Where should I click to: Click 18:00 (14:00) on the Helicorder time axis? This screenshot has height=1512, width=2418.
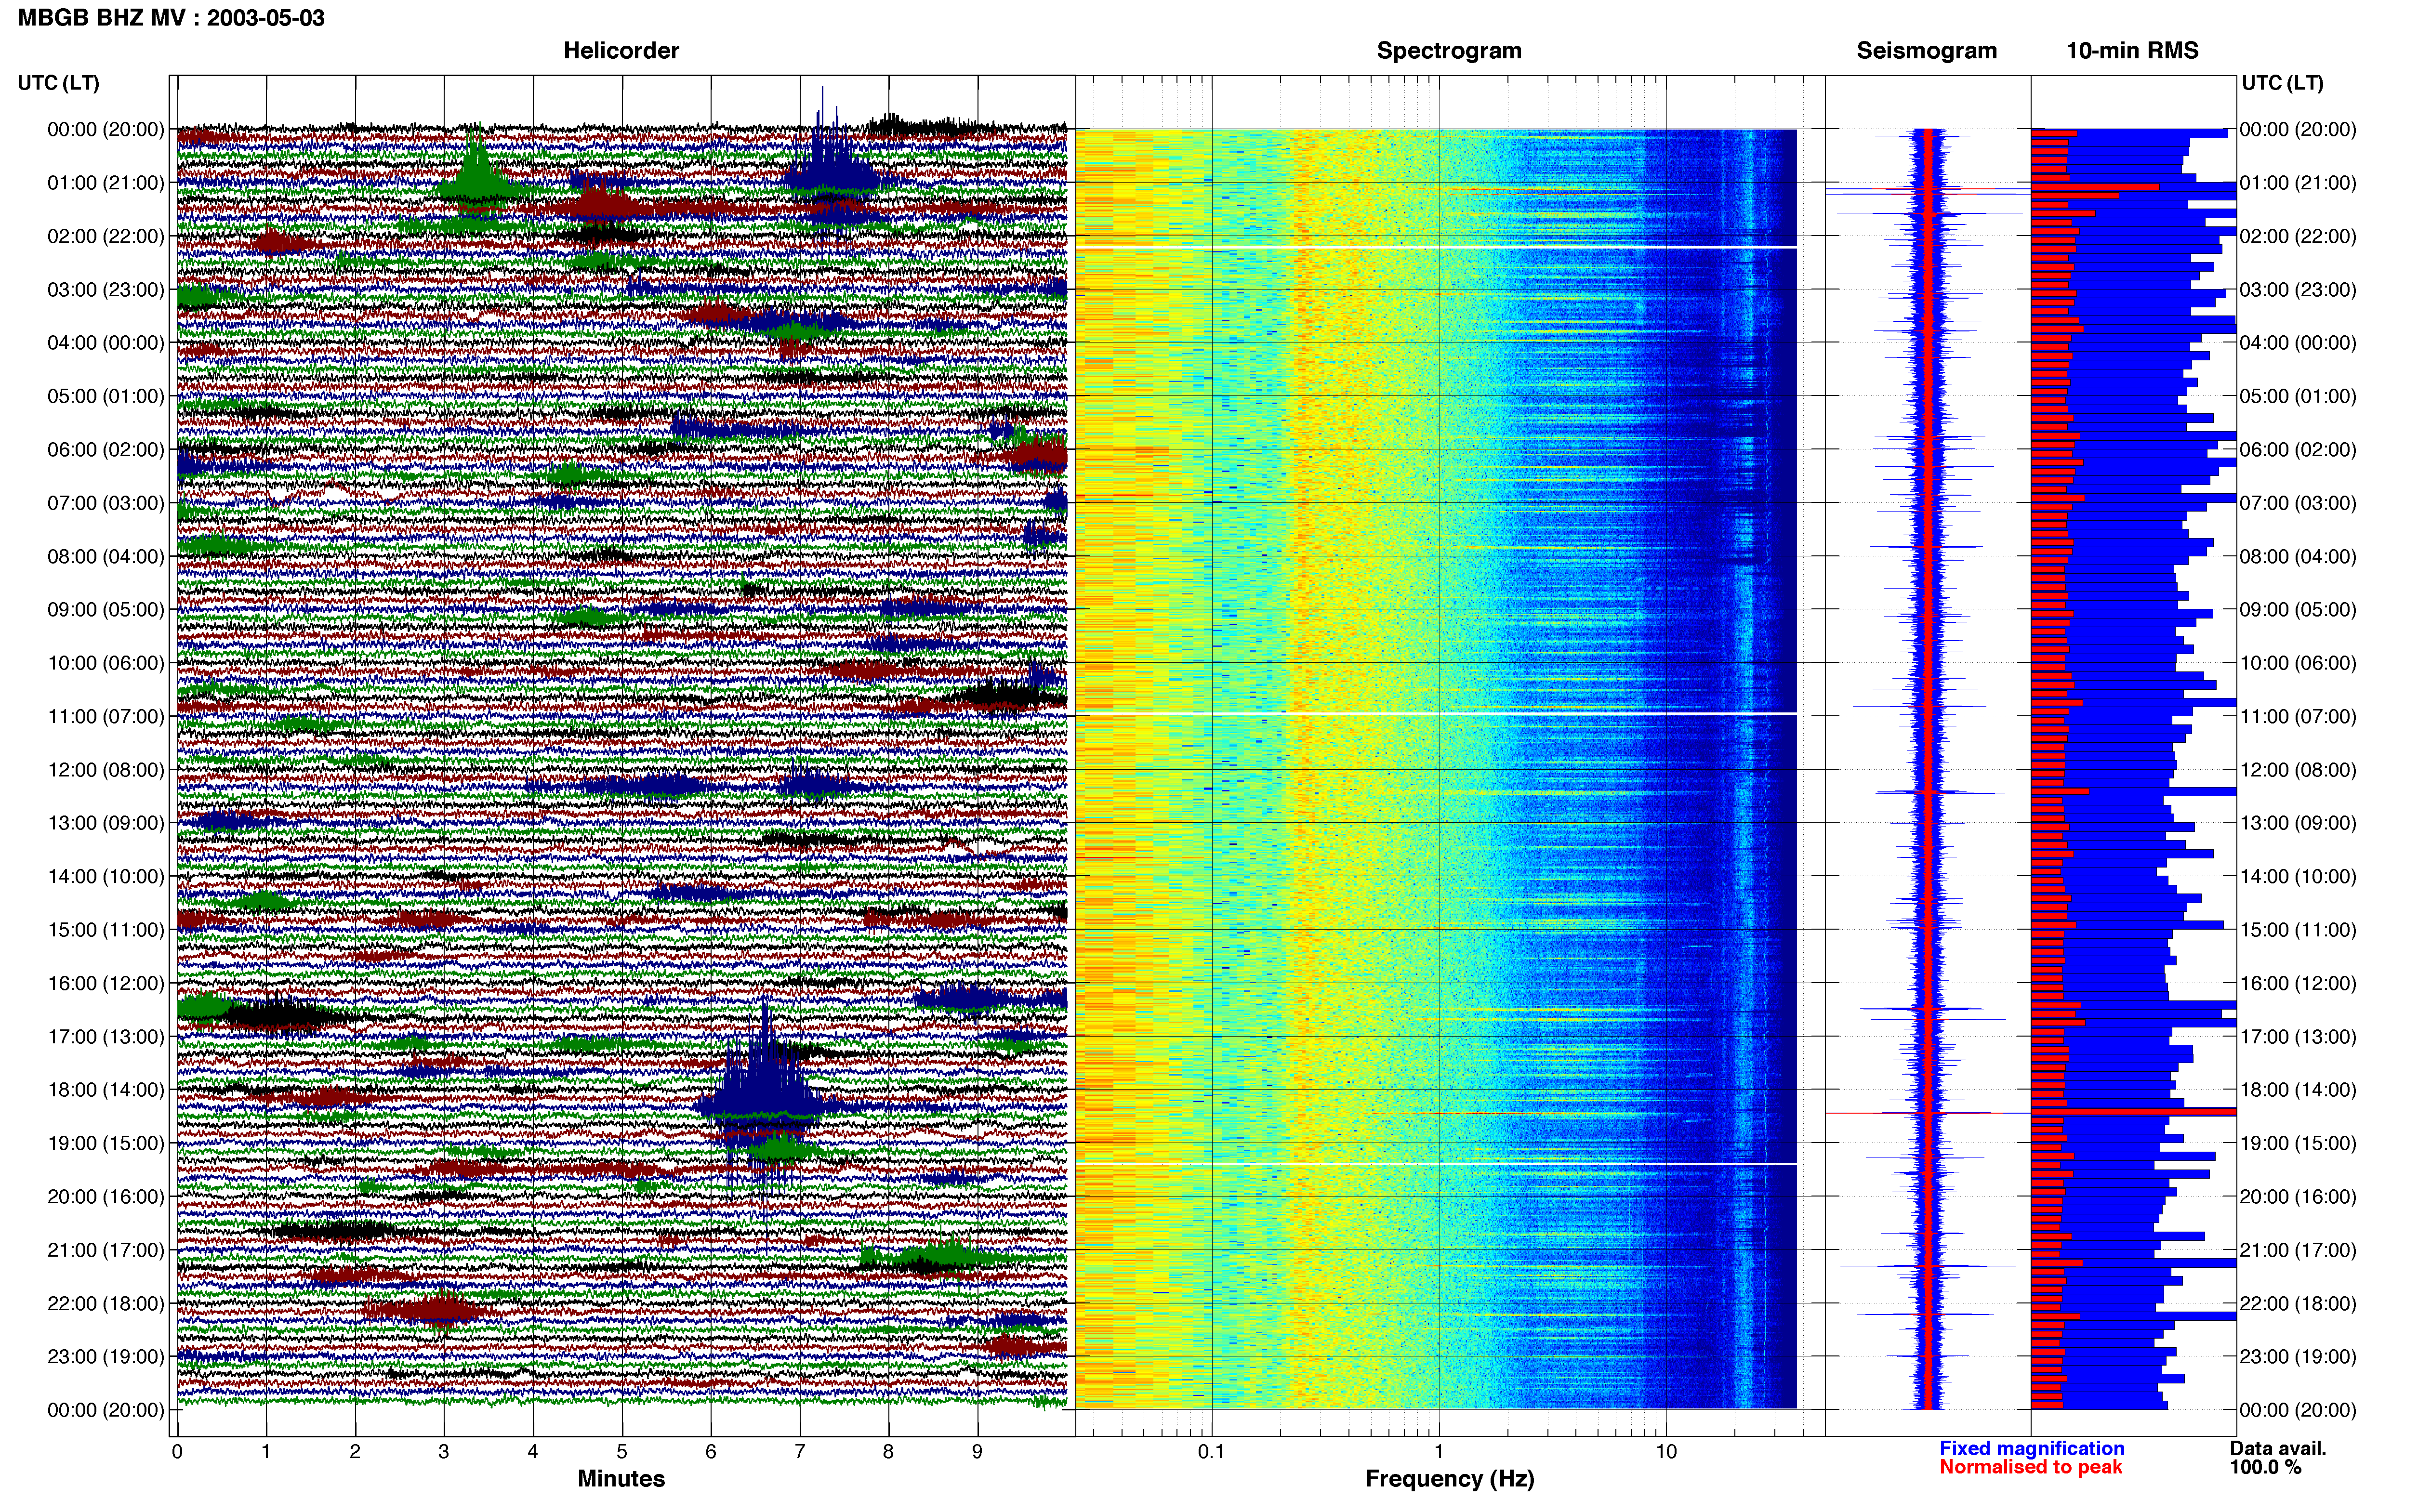point(106,1090)
